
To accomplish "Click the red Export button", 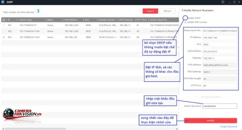I will point(150,11).
